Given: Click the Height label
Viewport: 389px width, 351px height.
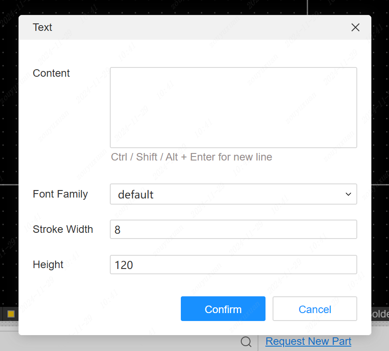Looking at the screenshot, I should (48, 265).
